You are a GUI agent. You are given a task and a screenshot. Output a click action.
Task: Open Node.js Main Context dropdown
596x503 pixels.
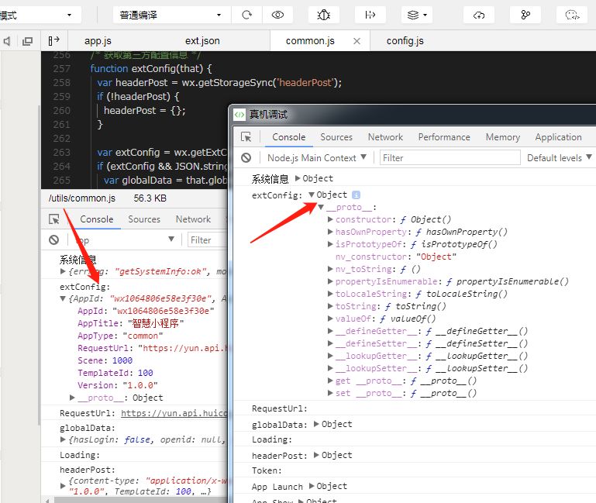pyautogui.click(x=317, y=157)
